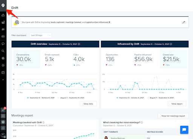This screenshot has width=193, height=139.
Task: Open the Contacts people icon in sidebar
Action: 3,29
